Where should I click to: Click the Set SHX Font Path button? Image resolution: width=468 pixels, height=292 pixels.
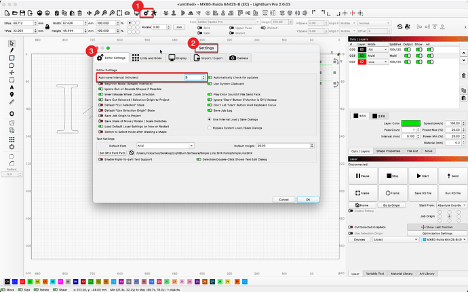coord(112,153)
